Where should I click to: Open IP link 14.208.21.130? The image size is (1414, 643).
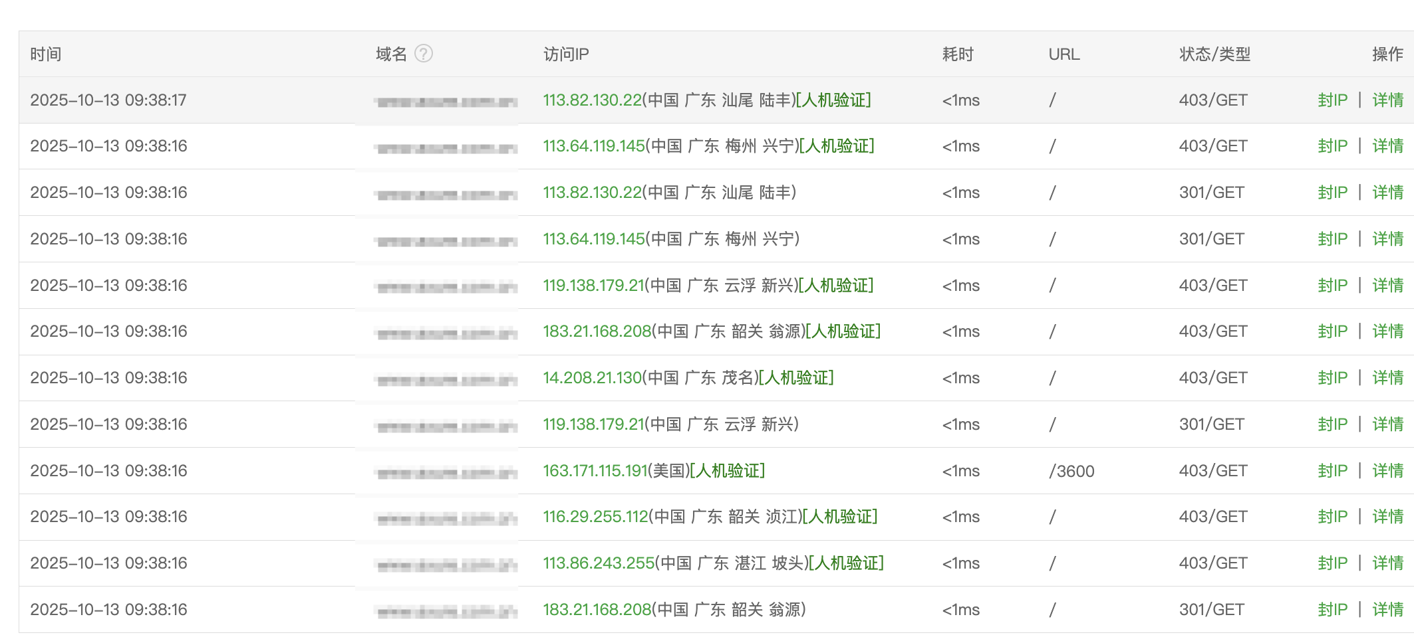(x=592, y=378)
